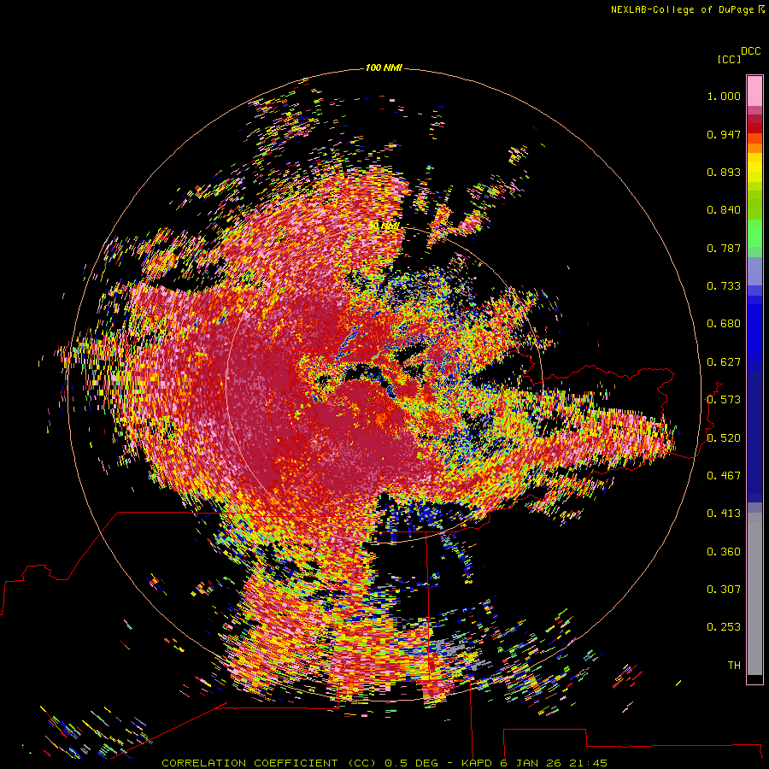Image resolution: width=769 pixels, height=769 pixels.
Task: Click the 100 NMI range ring label
Action: 384,68
